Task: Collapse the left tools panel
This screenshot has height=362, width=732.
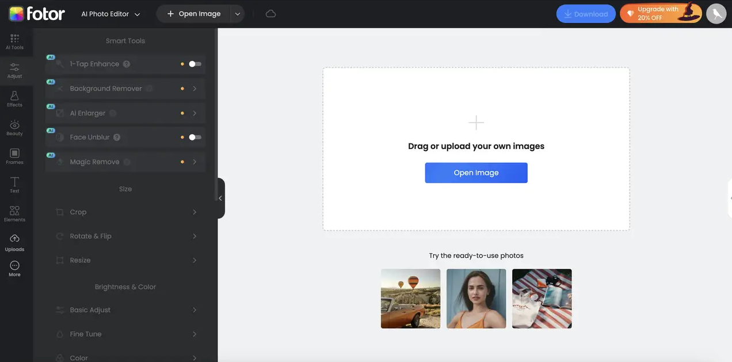Action: point(220,198)
